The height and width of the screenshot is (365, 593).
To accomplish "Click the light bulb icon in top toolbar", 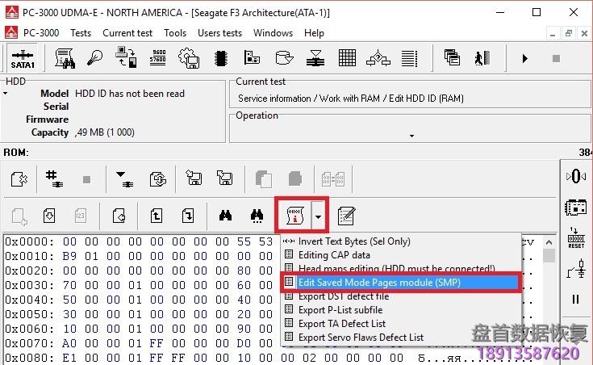I will click(x=96, y=58).
